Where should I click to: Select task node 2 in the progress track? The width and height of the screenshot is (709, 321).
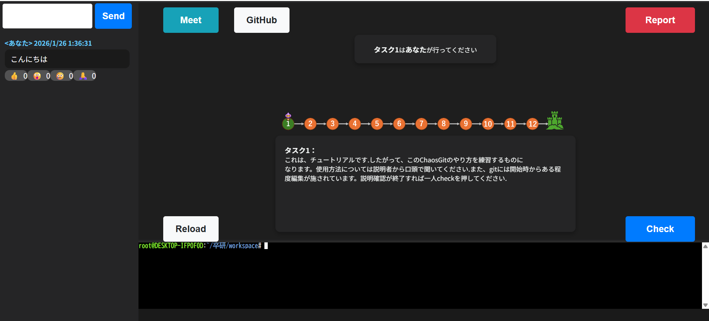[310, 124]
